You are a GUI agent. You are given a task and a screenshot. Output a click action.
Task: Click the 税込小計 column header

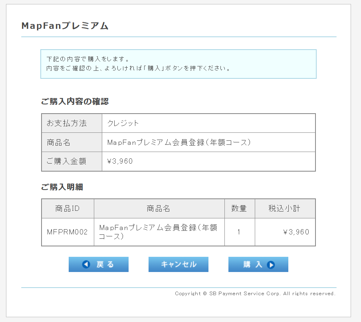point(285,208)
